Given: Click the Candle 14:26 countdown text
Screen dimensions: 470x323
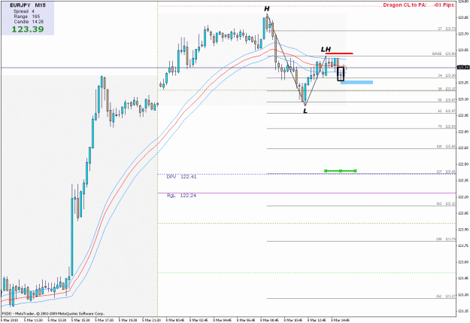Looking at the screenshot, I should pos(29,22).
